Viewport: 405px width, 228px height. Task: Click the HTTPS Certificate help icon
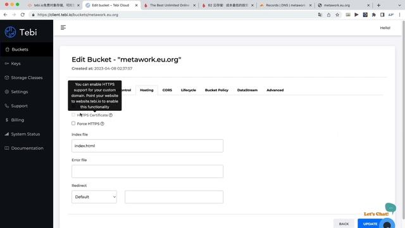111,115
